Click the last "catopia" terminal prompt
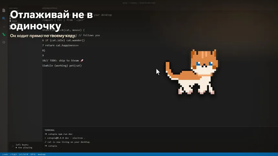278x156 pixels. (x=51, y=146)
